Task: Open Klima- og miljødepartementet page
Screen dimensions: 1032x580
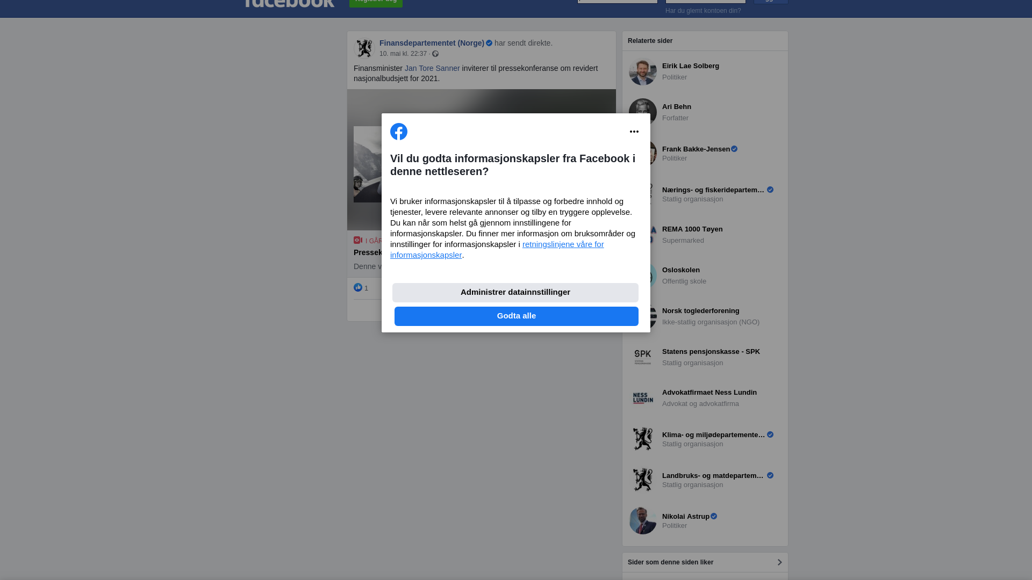Action: pyautogui.click(x=713, y=435)
